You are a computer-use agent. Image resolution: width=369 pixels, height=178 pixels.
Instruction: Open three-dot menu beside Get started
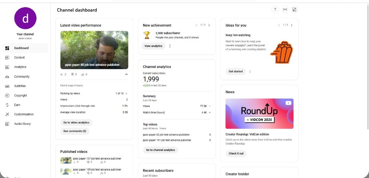250,71
